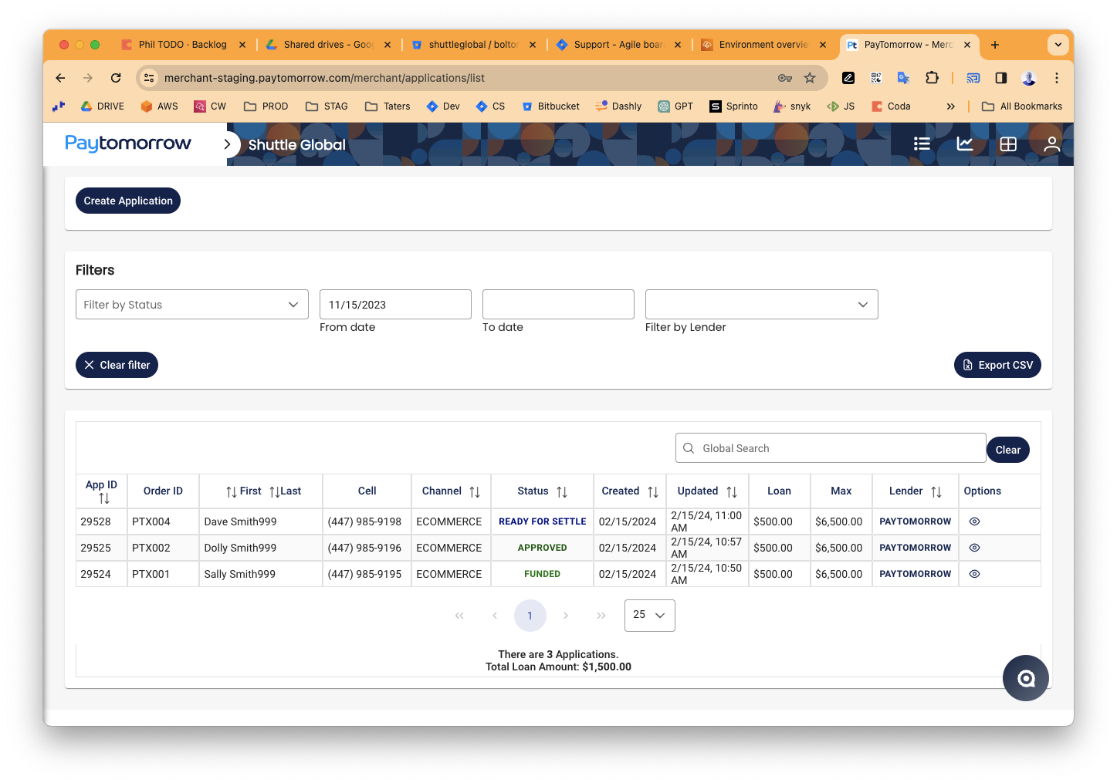Sort table by Status column
Screen dimensions: 1117x783
click(562, 491)
